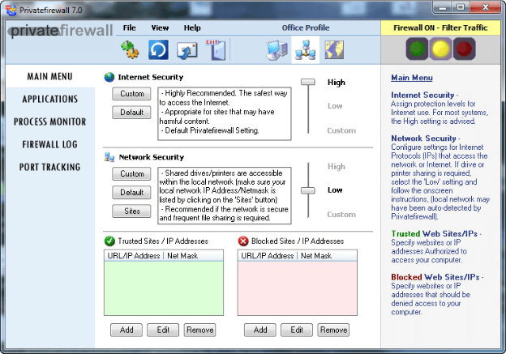The height and width of the screenshot is (354, 506).
Task: Click Net Mask header in Blocked list
Action: coord(316,256)
